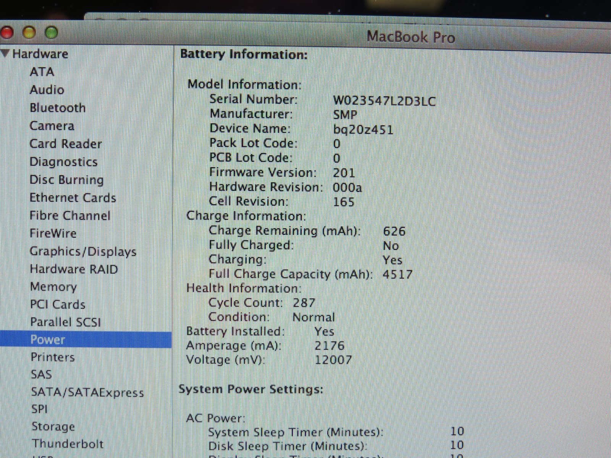Click Cell Revision value 165

[344, 202]
